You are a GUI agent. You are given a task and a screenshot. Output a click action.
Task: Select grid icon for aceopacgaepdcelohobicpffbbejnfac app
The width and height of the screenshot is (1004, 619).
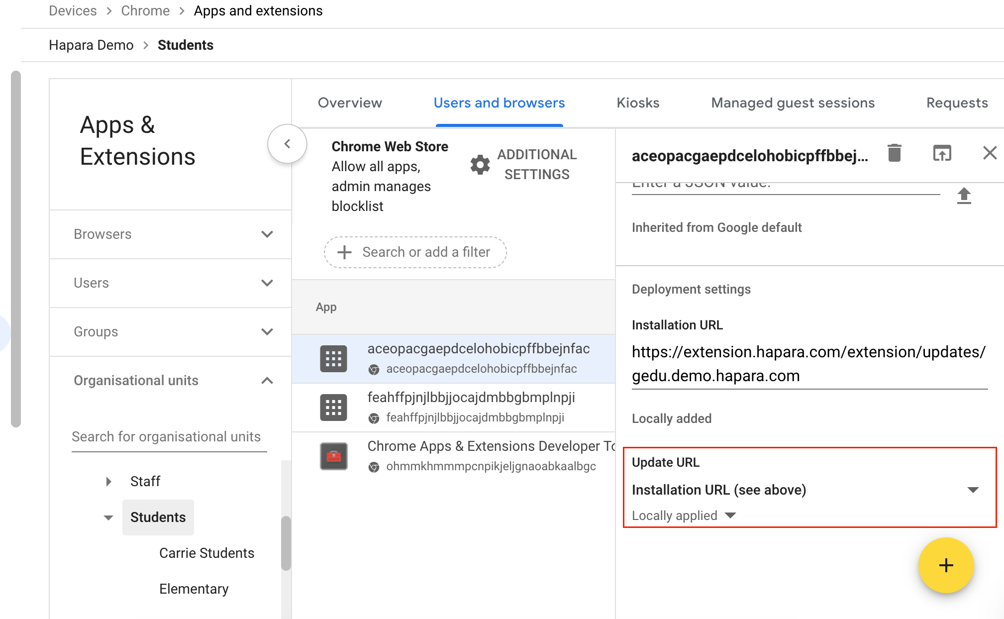[x=333, y=358]
